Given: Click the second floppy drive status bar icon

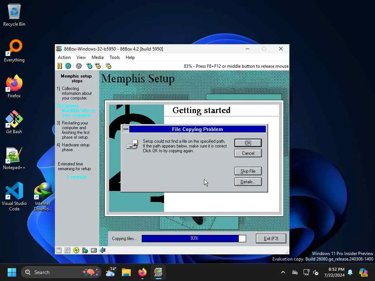Looking at the screenshot, I should pyautogui.click(x=67, y=250).
